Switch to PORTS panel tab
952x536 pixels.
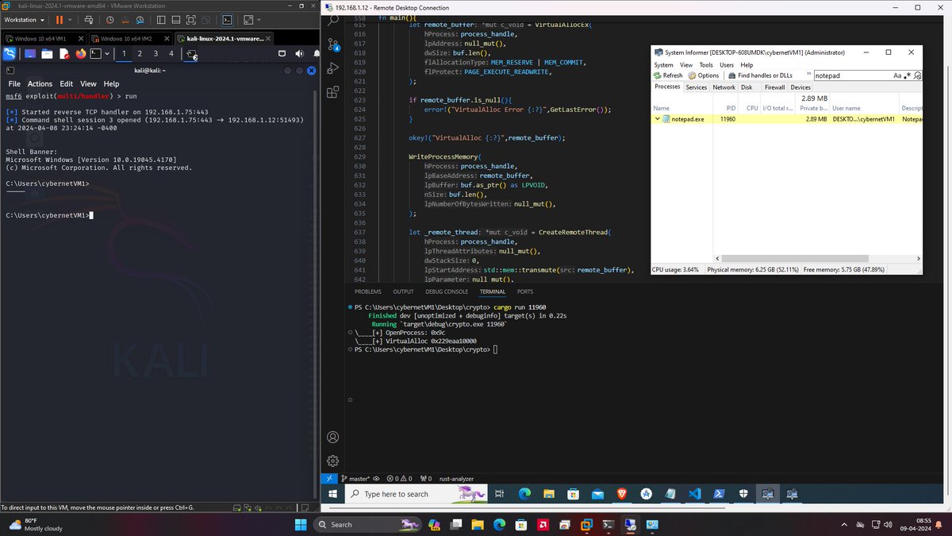[x=525, y=291]
